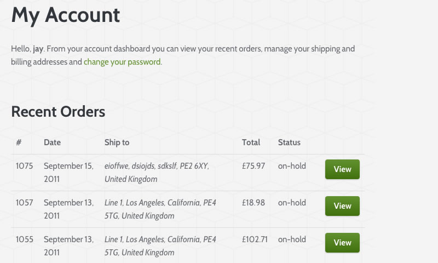Click the change your password link
The width and height of the screenshot is (438, 263).
point(123,62)
